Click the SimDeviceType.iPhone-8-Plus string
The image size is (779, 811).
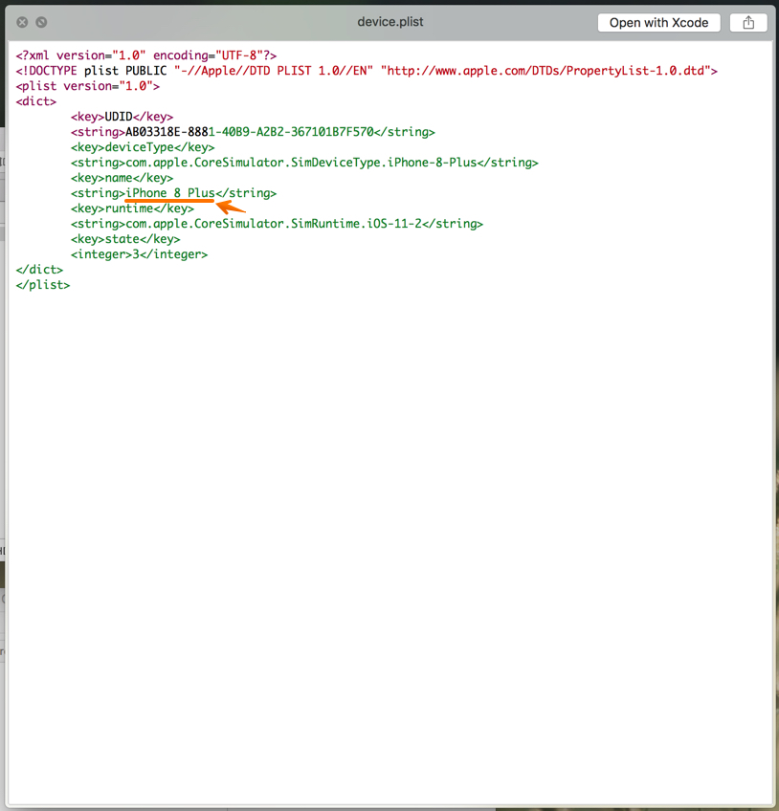[x=304, y=163]
